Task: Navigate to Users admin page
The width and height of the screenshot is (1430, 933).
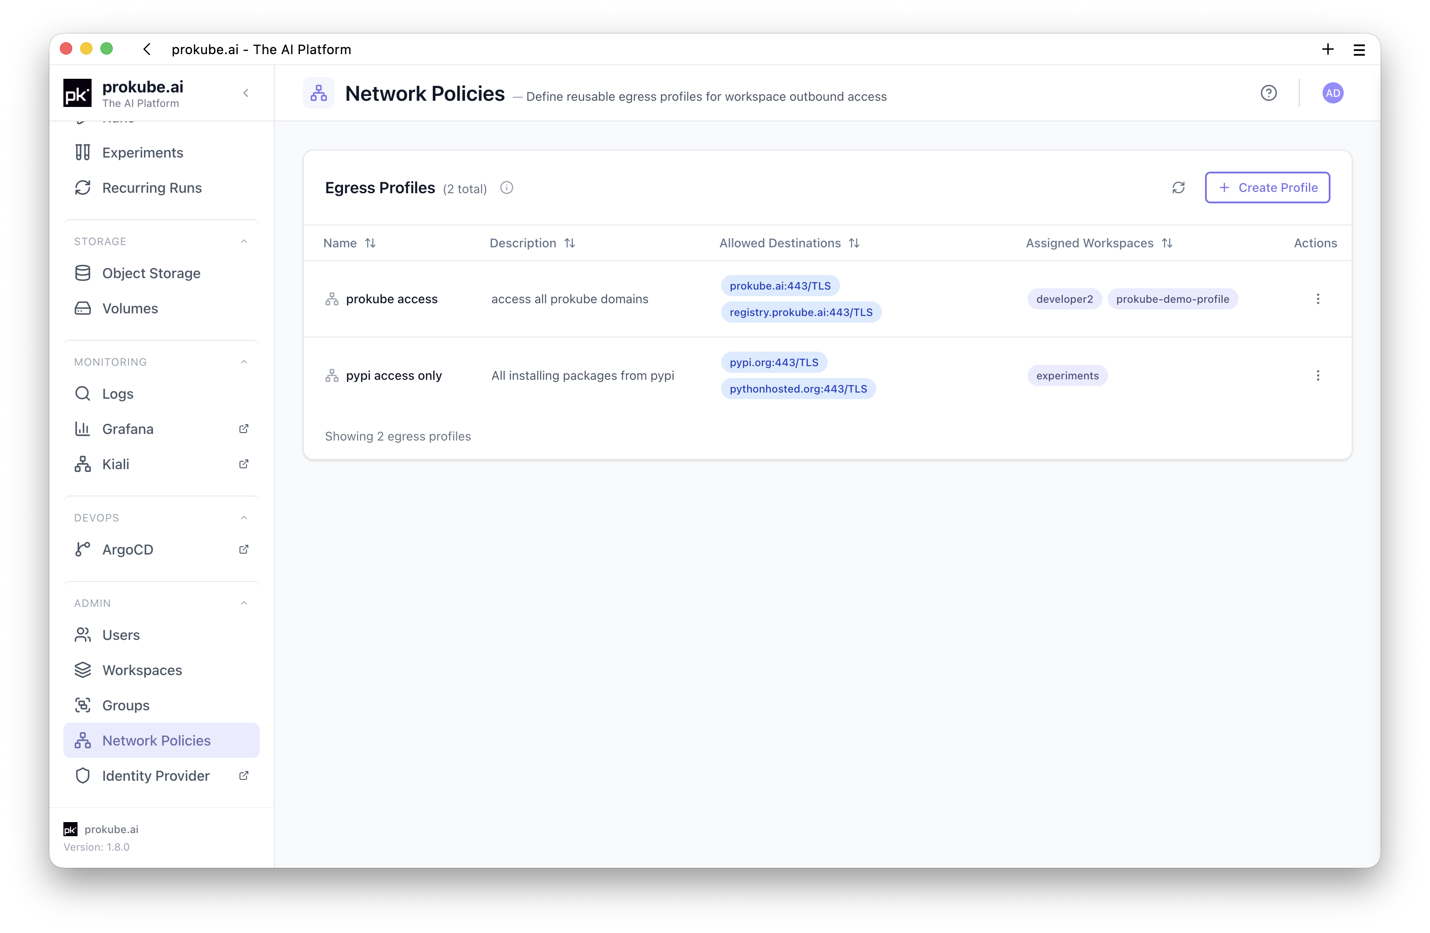Action: click(x=161, y=635)
